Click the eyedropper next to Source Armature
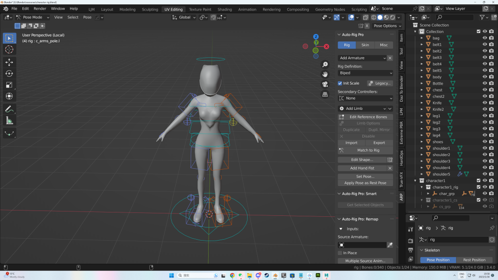The image size is (498, 280). click(390, 245)
